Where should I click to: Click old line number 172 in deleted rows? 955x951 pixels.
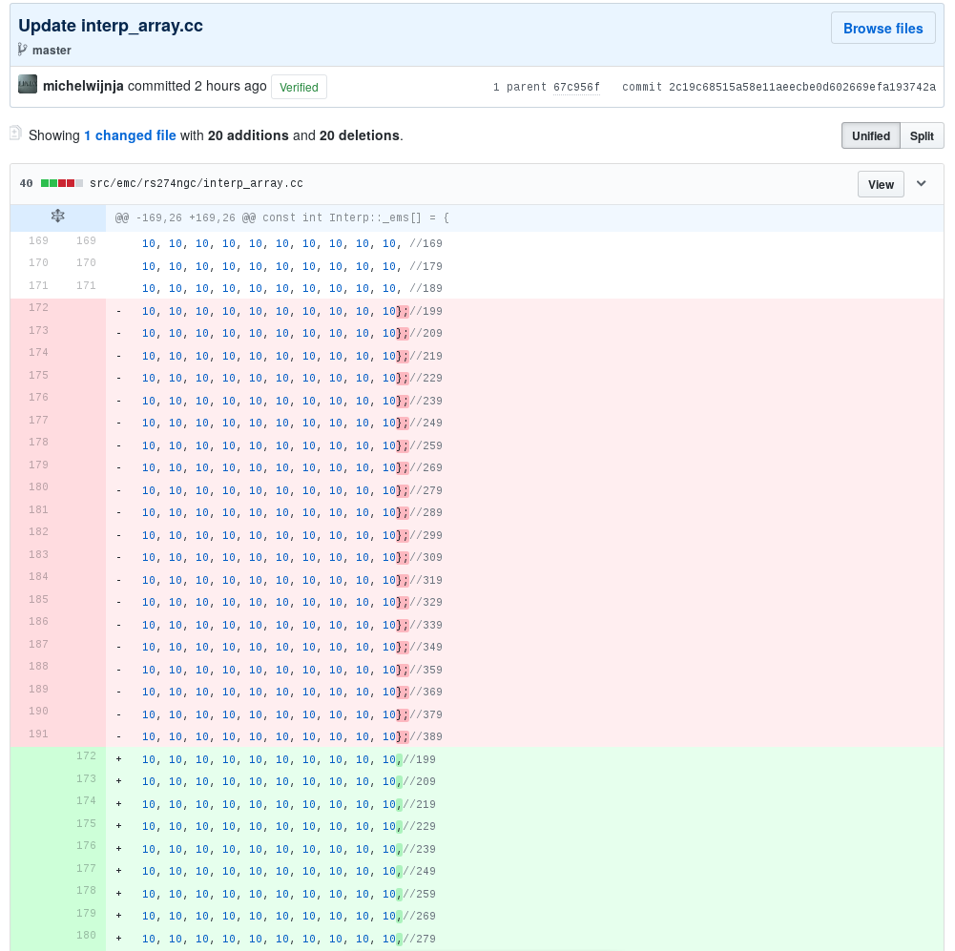click(38, 308)
